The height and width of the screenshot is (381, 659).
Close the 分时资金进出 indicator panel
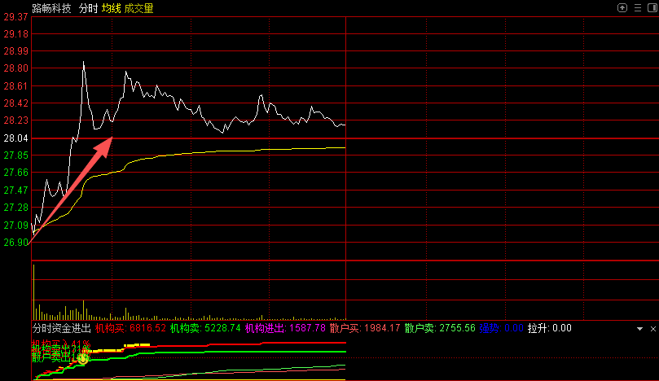pyautogui.click(x=652, y=329)
